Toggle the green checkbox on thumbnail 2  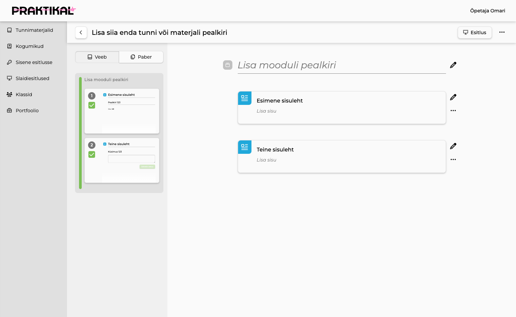click(92, 154)
